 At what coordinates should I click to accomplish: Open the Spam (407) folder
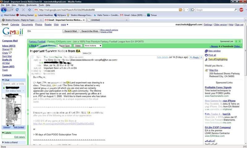(8, 67)
